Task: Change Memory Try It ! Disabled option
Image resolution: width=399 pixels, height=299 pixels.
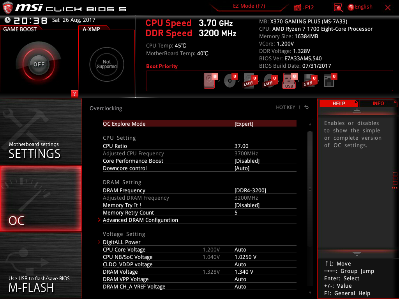Action: (199, 205)
